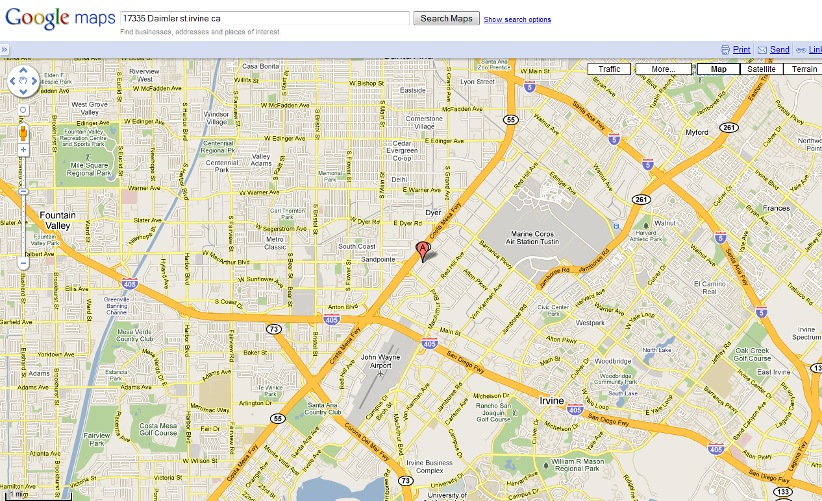Switch to Satellite view
Screen dimensions: 822x501
pyautogui.click(x=761, y=69)
